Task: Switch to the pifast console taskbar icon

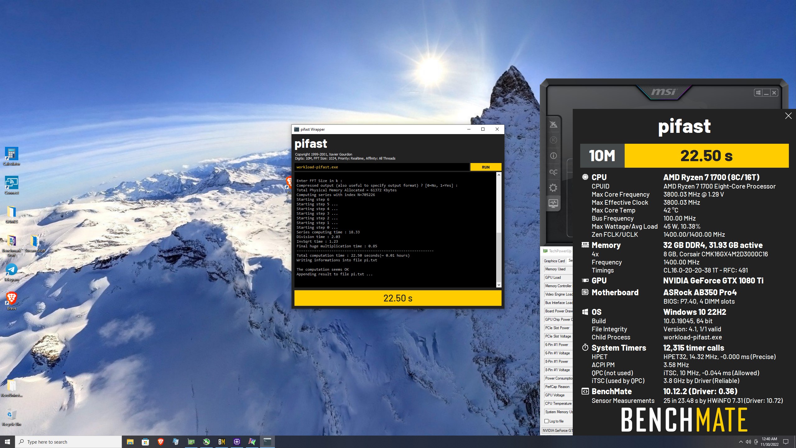Action: pyautogui.click(x=267, y=442)
